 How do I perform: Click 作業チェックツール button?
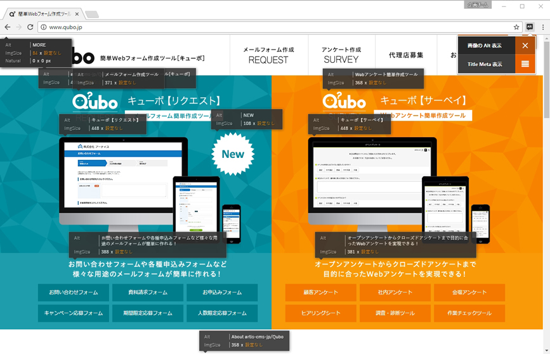[469, 313]
